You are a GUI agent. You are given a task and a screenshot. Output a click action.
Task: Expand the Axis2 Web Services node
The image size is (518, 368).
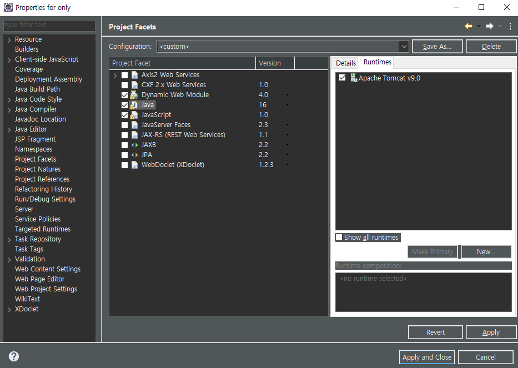[115, 75]
